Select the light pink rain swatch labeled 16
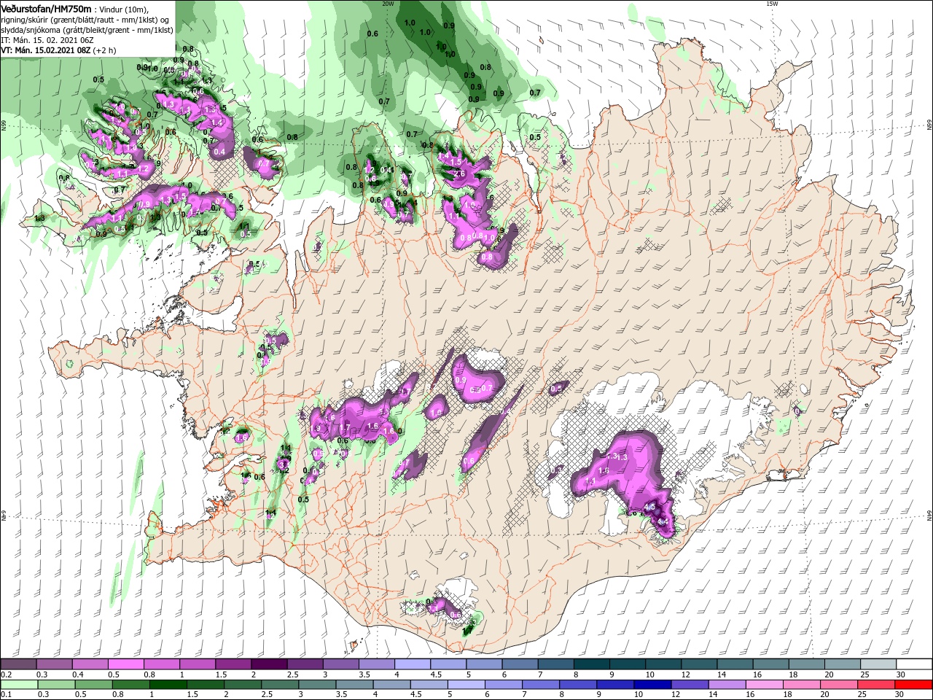The height and width of the screenshot is (700, 933). point(765,685)
